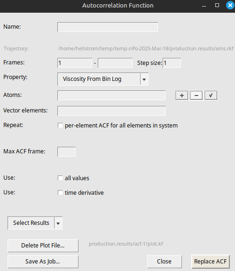This screenshot has height=271, width=235.
Task: Toggle the 'time derivative' checkbox
Action: pos(60,192)
